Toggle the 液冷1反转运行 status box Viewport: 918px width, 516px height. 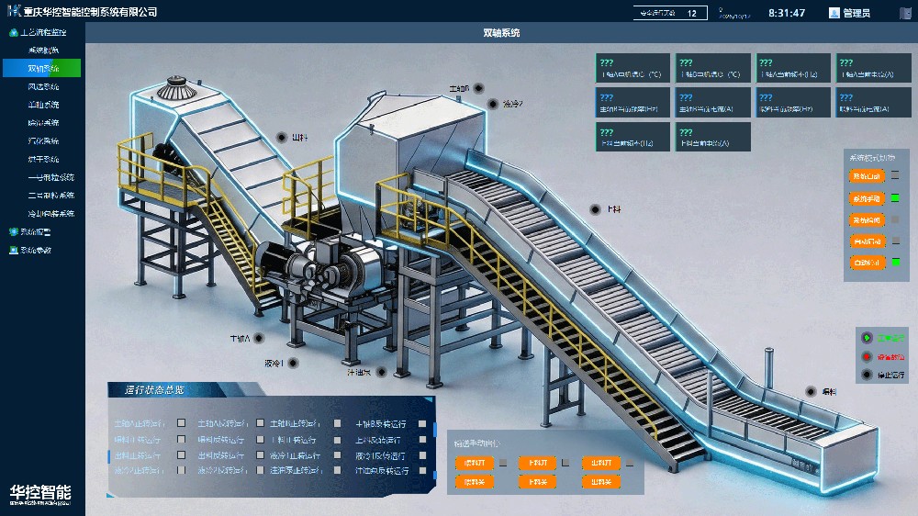click(422, 455)
